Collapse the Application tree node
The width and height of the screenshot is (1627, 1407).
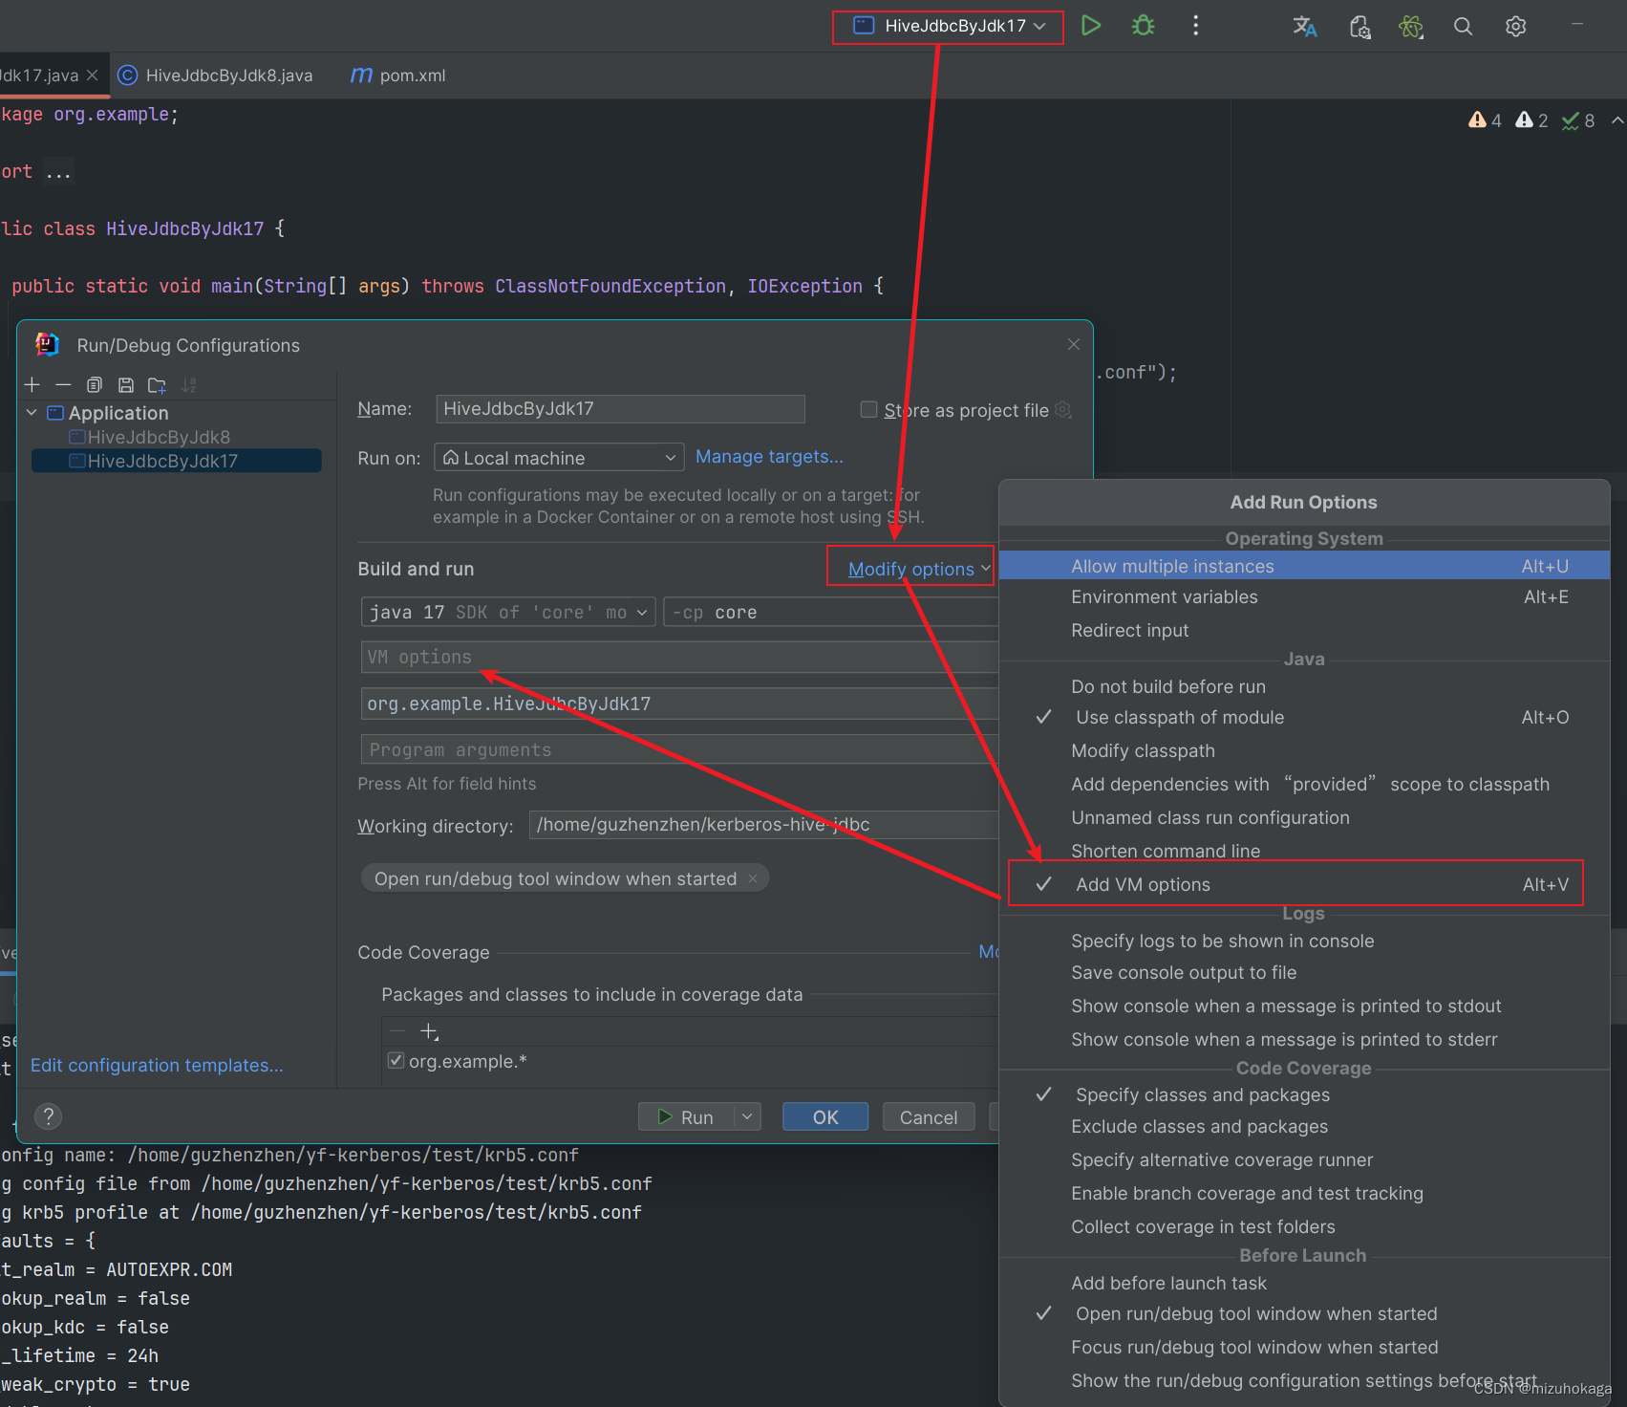pos(32,413)
